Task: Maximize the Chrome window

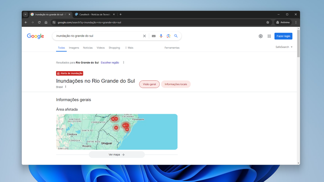Action: (x=287, y=14)
